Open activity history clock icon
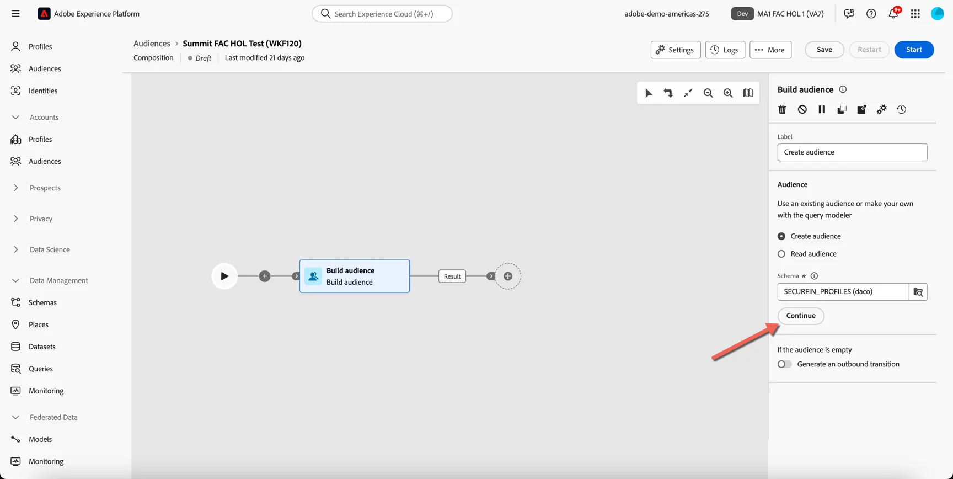953x479 pixels. [x=902, y=109]
